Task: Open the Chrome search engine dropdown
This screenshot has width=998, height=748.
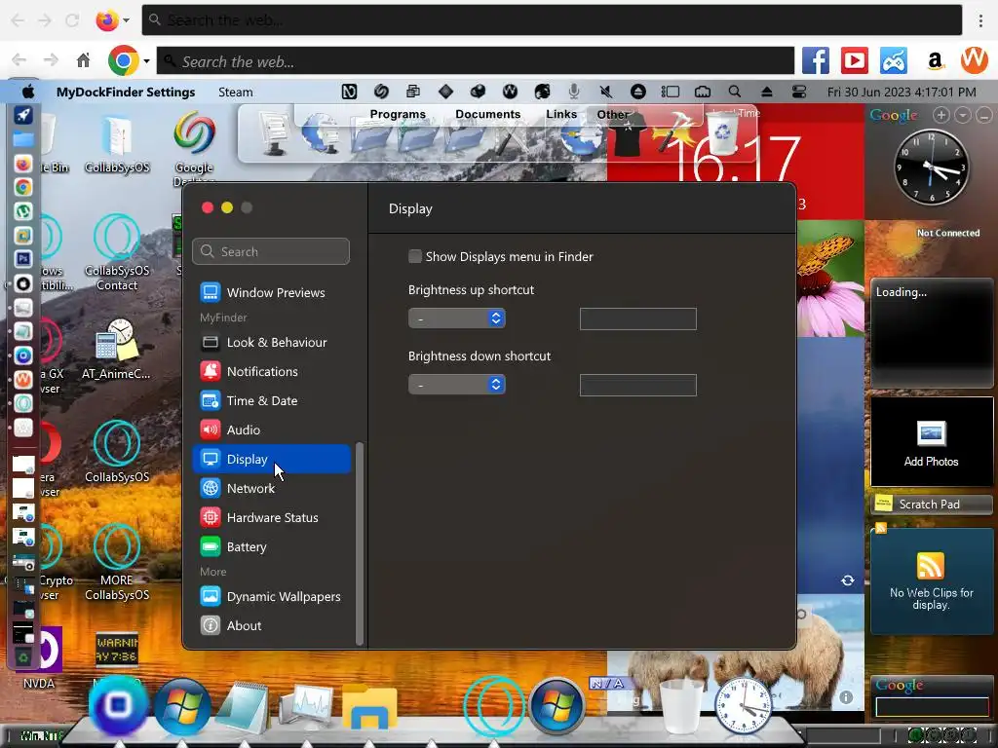Action: click(x=146, y=61)
